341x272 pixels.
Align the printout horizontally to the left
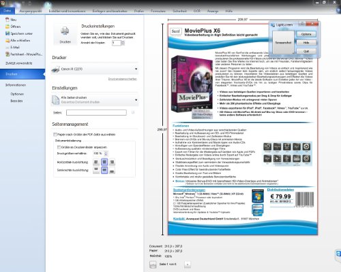coord(96,162)
